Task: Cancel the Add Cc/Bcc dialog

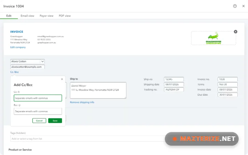Action: pos(39,121)
